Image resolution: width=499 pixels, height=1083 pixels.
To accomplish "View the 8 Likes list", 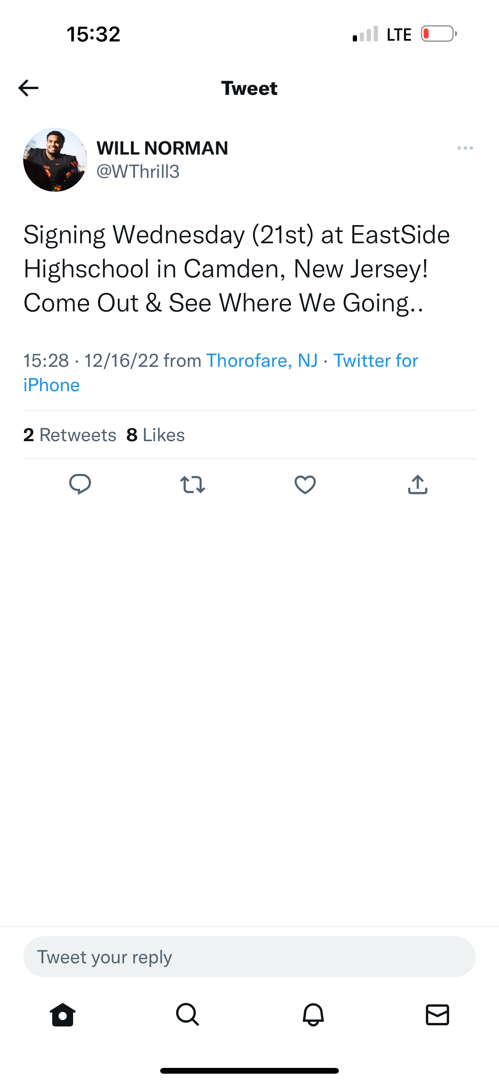I will [156, 435].
